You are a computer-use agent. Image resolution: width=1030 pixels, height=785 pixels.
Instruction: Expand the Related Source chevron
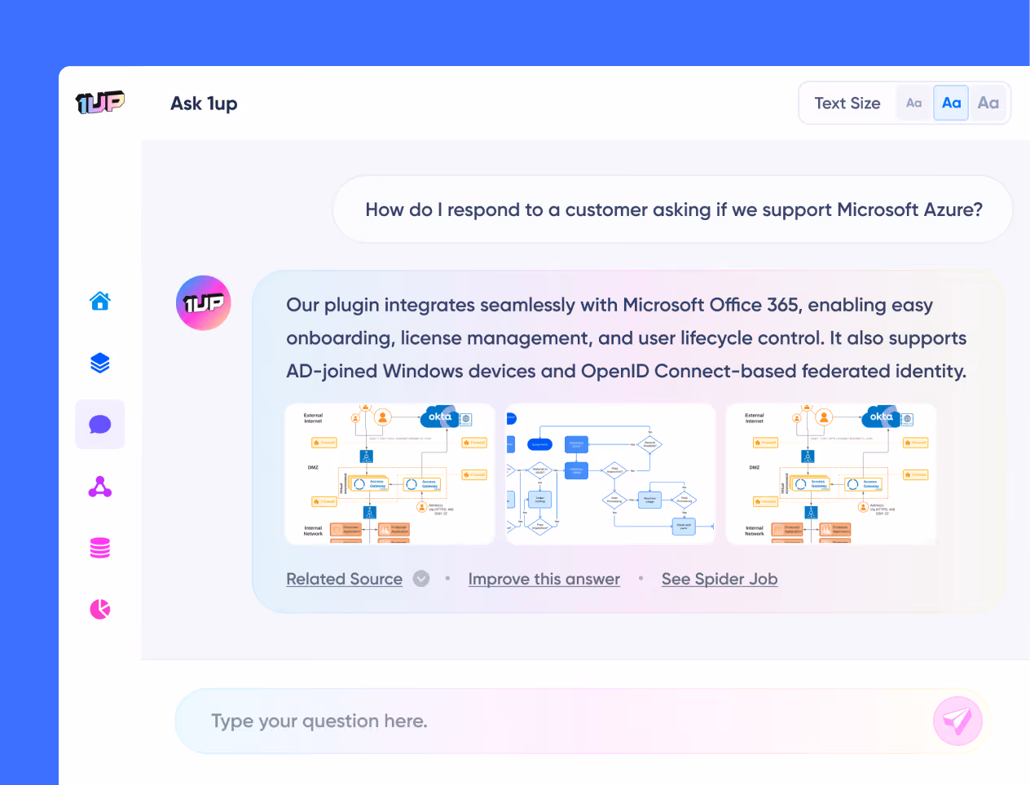point(421,579)
